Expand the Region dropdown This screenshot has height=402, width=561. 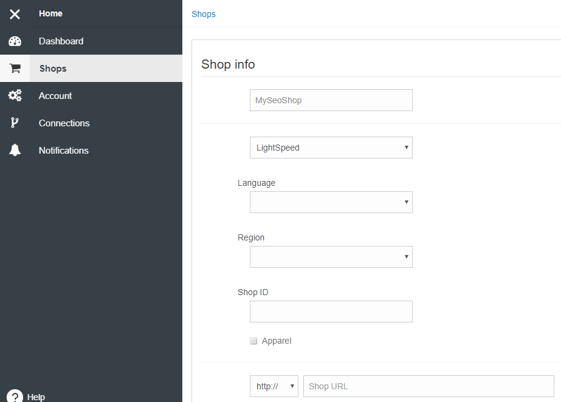pos(331,257)
